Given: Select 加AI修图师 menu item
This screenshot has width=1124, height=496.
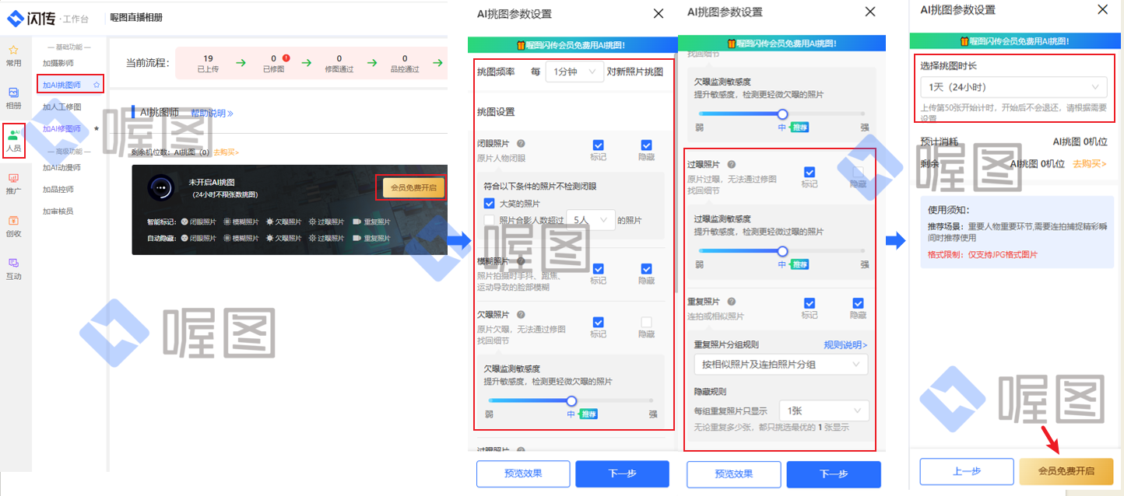Looking at the screenshot, I should 61,128.
